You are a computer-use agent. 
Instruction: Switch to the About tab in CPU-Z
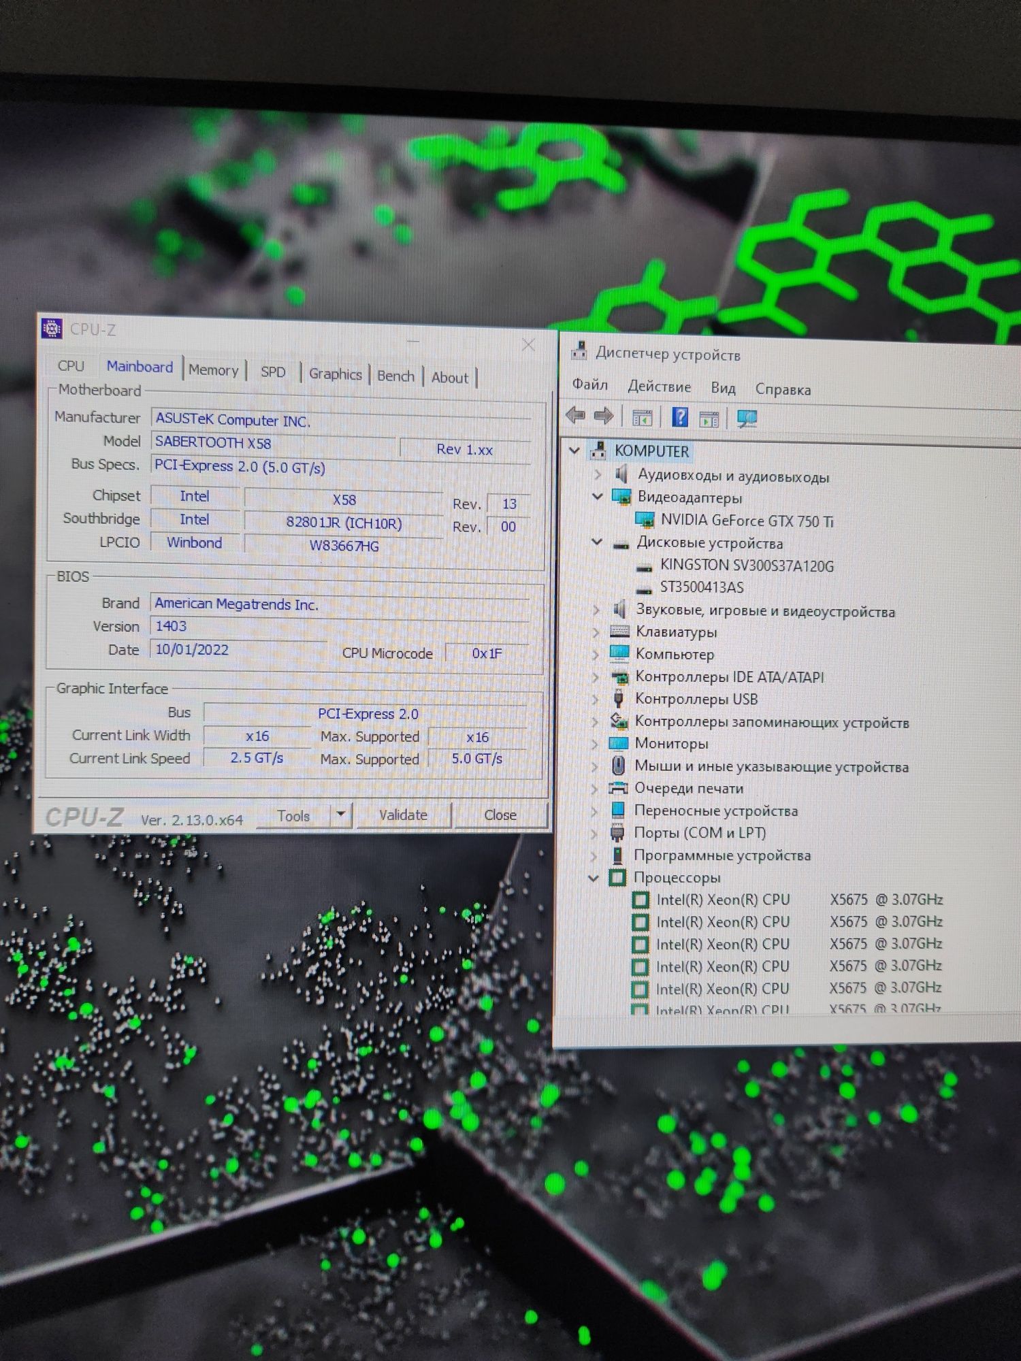450,378
